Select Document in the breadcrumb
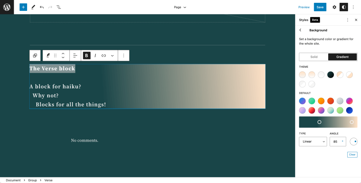This screenshot has height=183, width=361. 13,180
